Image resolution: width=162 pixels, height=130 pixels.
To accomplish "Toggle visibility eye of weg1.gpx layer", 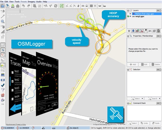I will [130, 16].
